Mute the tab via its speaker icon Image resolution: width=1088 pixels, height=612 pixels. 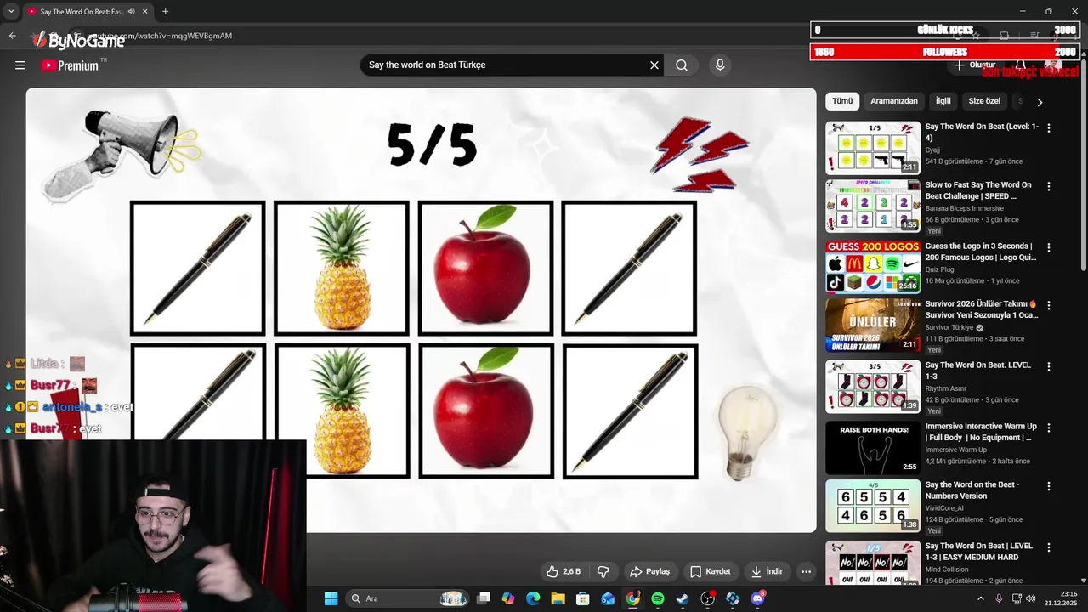(132, 12)
